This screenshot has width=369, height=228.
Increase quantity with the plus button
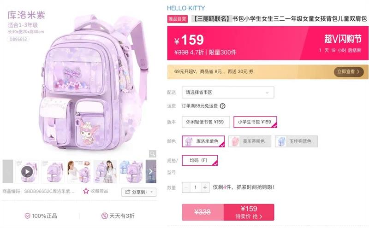(205, 187)
